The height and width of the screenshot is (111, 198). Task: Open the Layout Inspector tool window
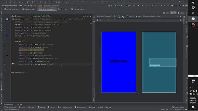(x=178, y=107)
